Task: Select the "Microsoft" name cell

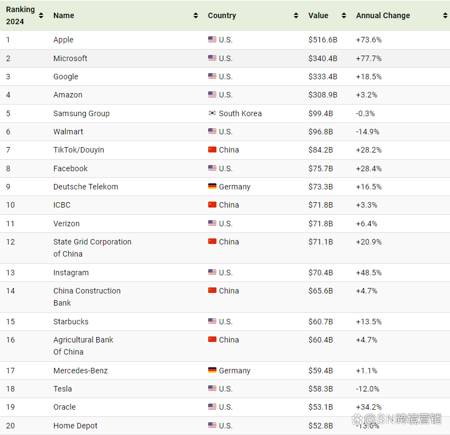Action: tap(71, 58)
